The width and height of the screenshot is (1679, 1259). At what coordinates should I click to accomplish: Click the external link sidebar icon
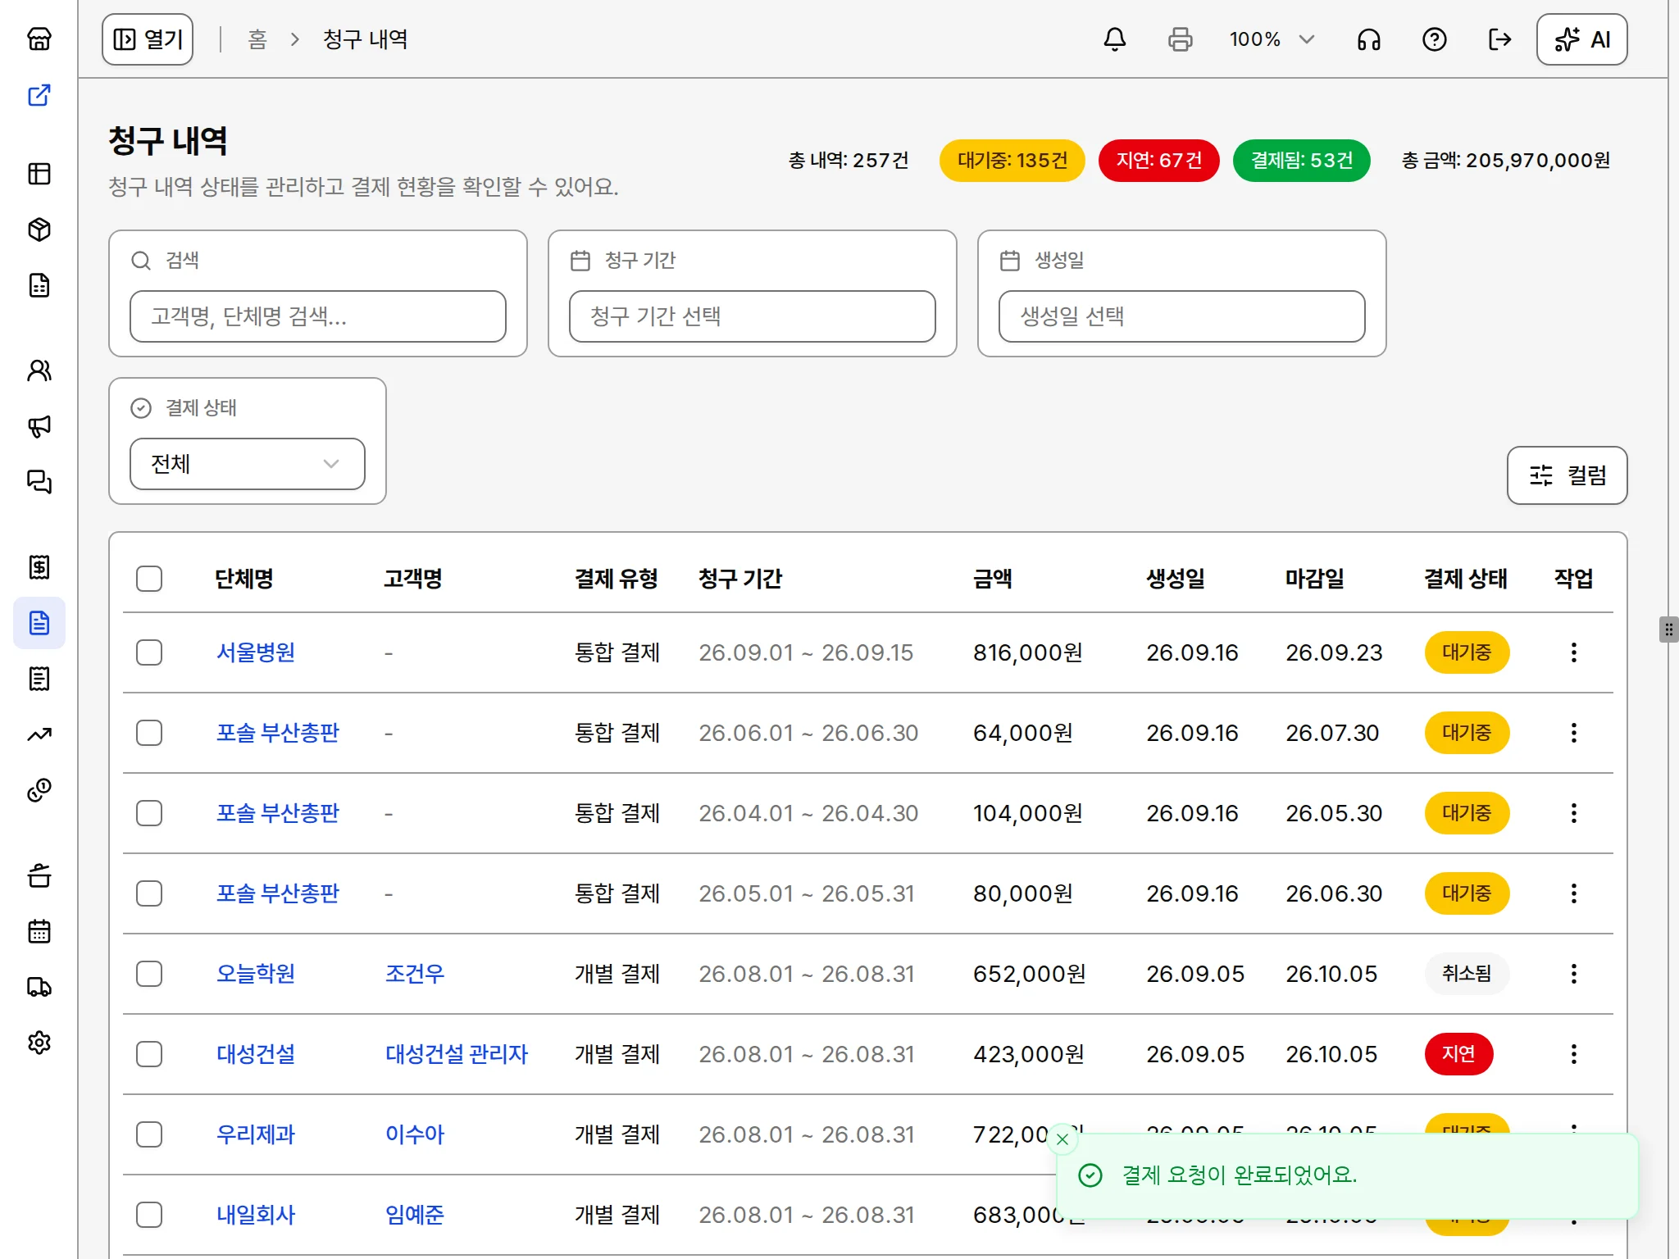point(39,95)
